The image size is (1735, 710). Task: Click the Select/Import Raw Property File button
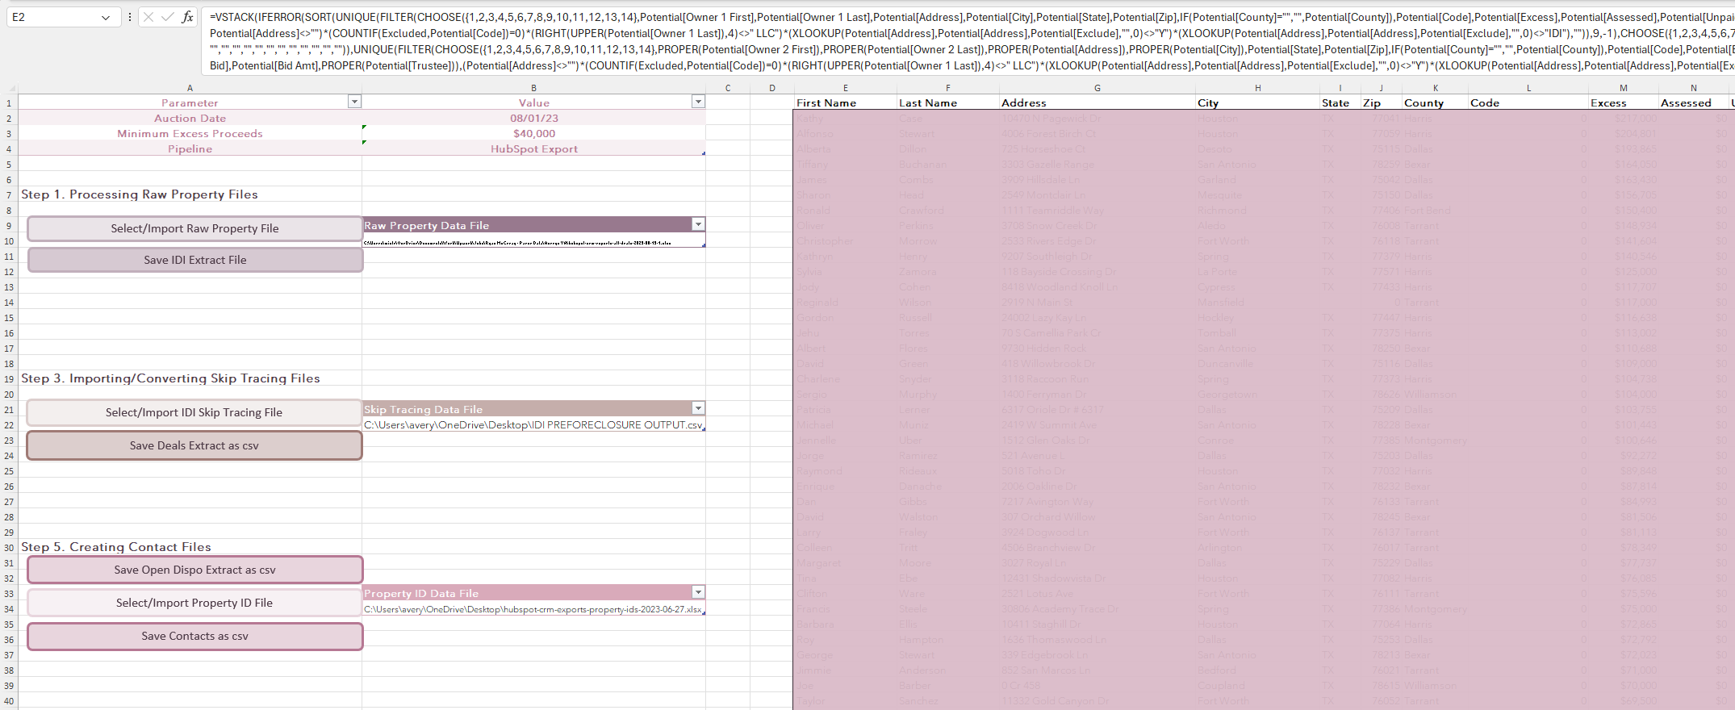tap(194, 228)
